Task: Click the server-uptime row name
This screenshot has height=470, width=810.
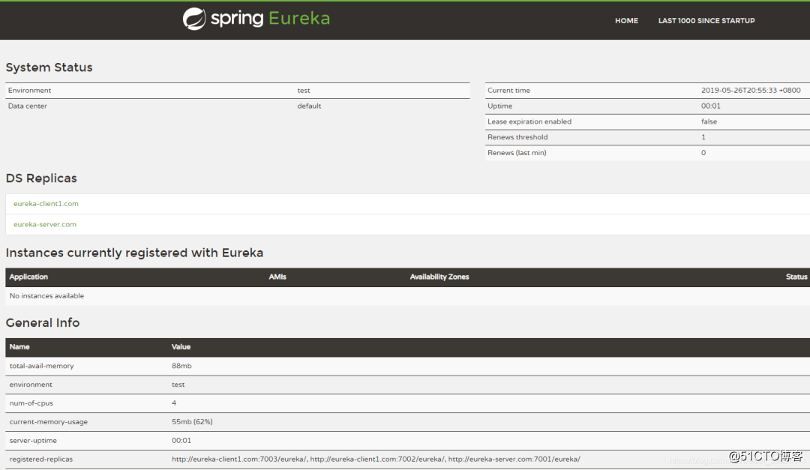Action: (x=33, y=441)
